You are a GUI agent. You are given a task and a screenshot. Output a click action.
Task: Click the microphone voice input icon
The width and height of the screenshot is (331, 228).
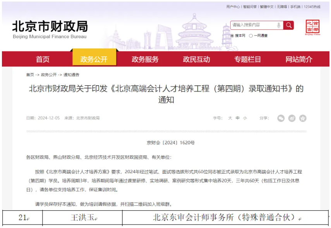tap(278, 25)
